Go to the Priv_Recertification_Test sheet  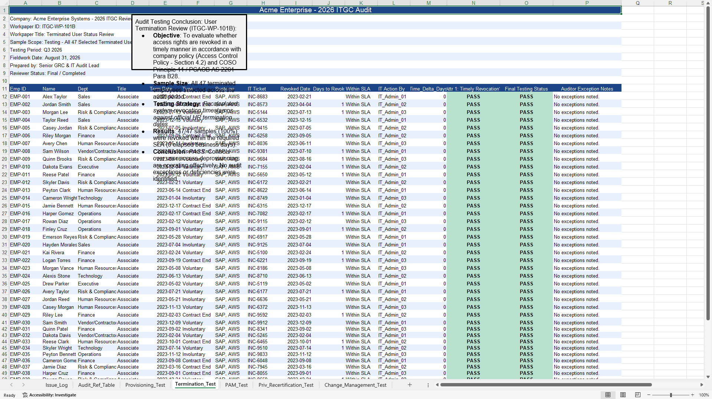point(286,385)
